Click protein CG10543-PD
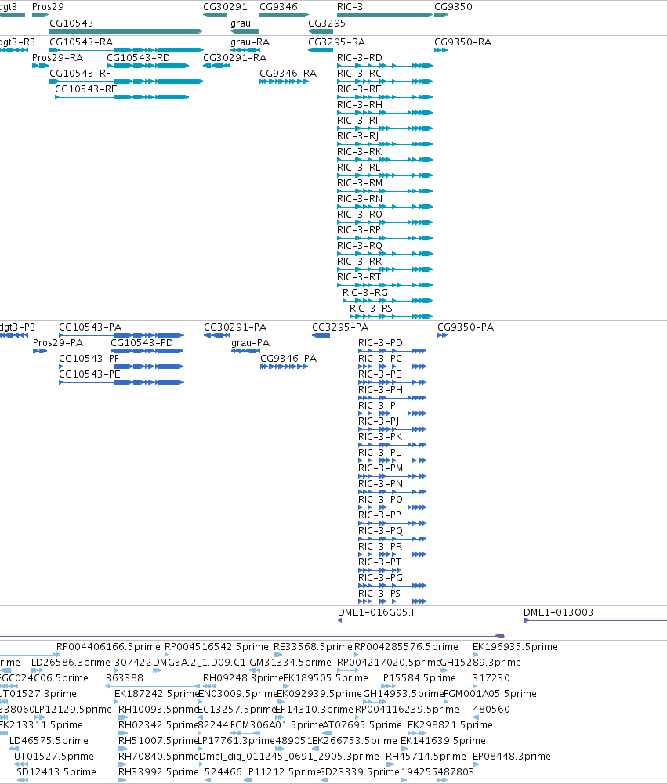Screen dimensions: 667x784 pyautogui.click(x=142, y=343)
